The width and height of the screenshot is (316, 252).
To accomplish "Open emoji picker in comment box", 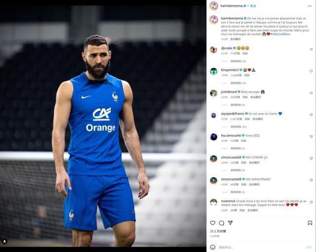I will coord(213,247).
